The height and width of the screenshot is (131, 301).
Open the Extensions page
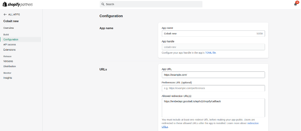(x=9, y=50)
